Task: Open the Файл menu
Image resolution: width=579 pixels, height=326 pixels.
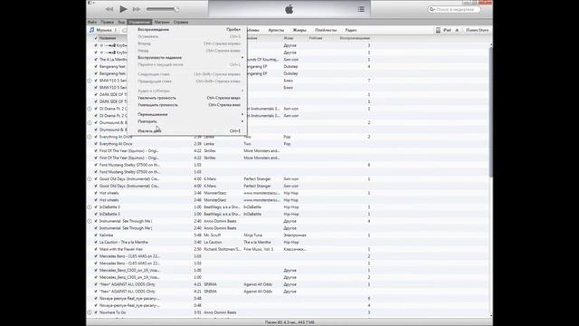Action: [92, 22]
